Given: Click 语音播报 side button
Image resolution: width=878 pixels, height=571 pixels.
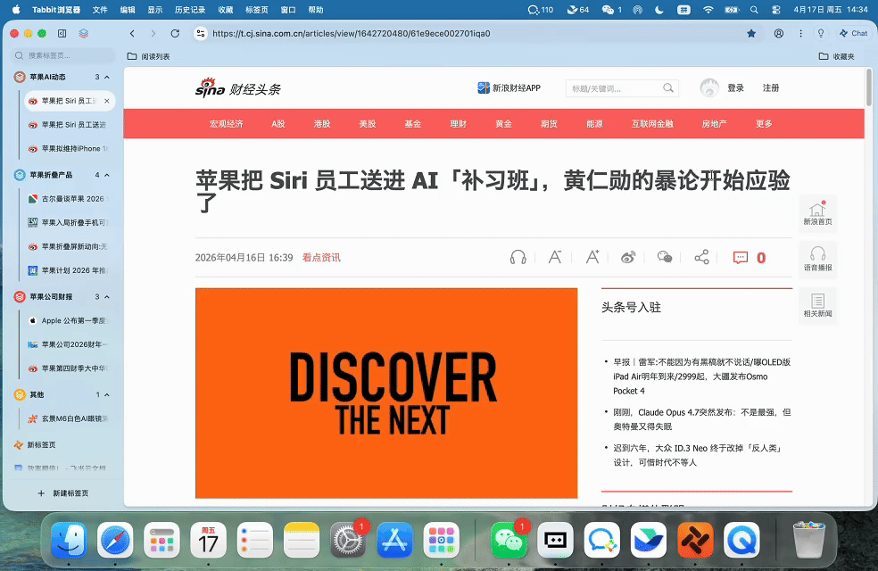Looking at the screenshot, I should pyautogui.click(x=817, y=260).
